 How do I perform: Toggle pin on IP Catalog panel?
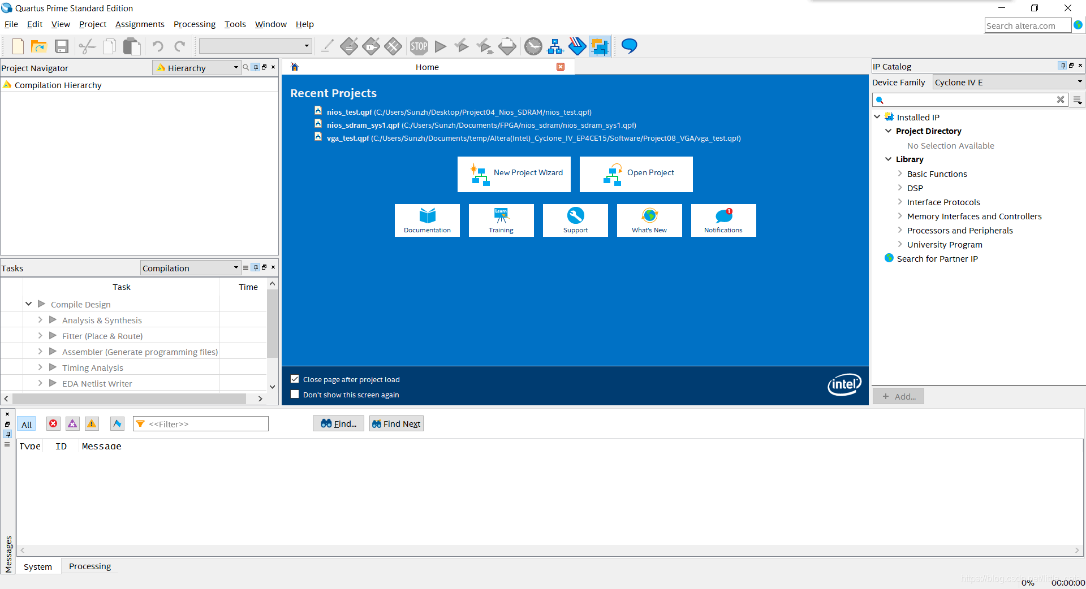pos(1062,66)
